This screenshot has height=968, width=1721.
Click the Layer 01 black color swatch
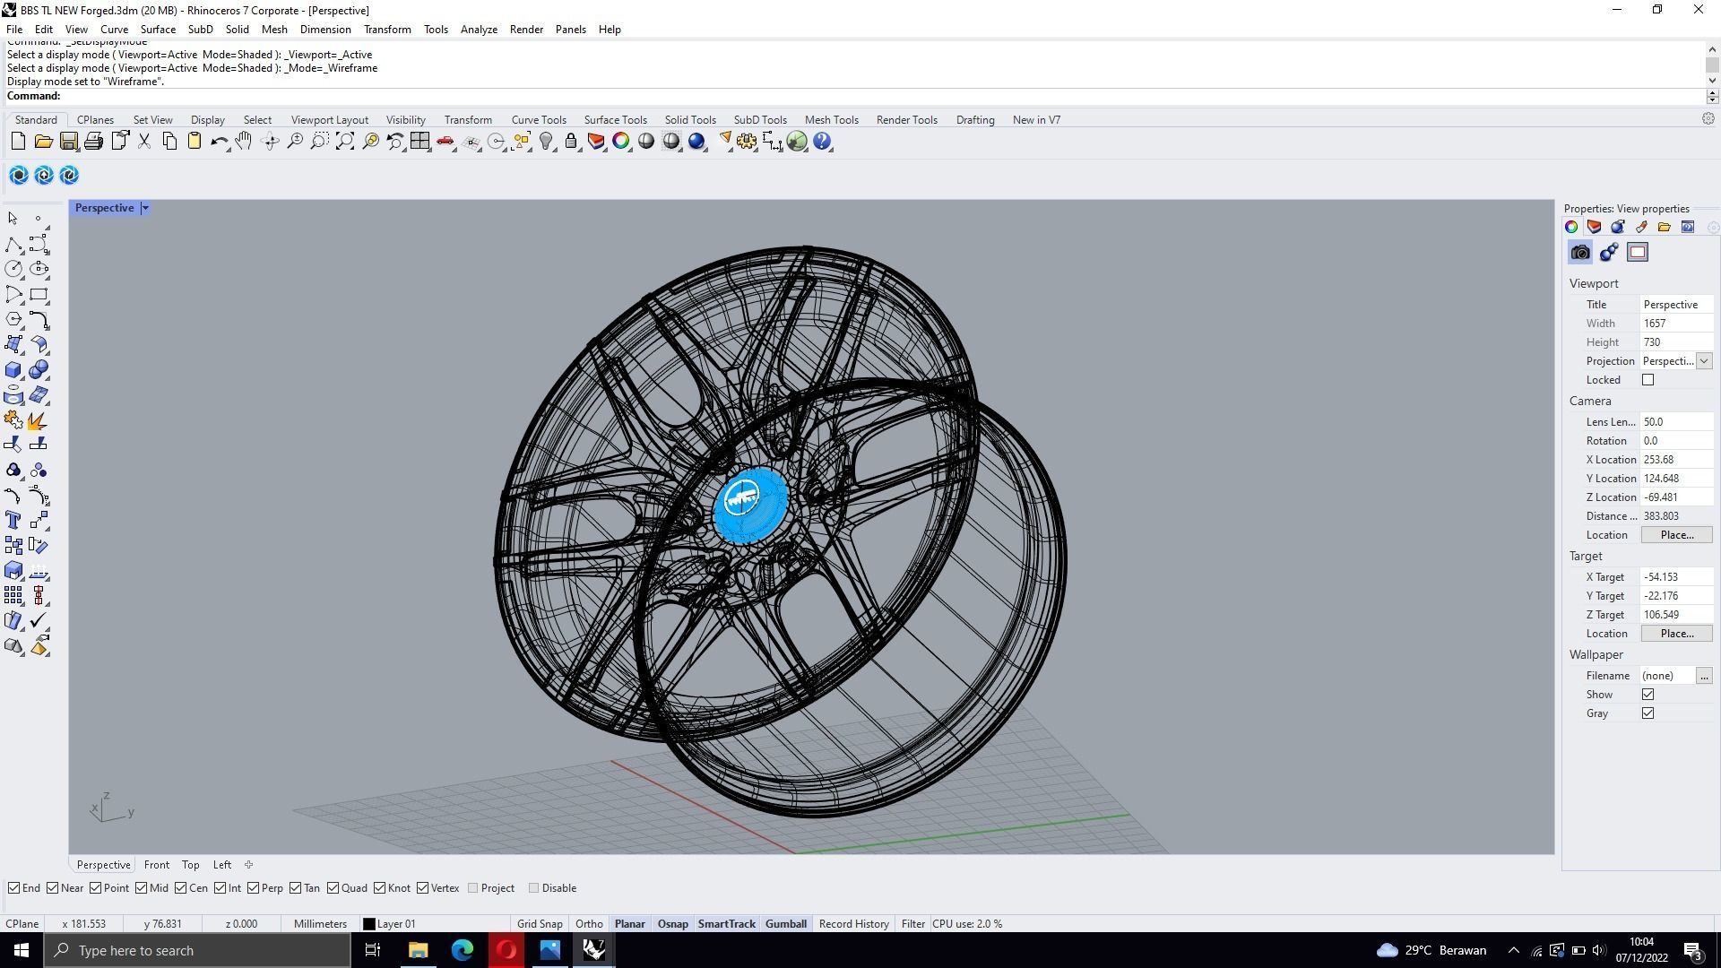coord(368,924)
